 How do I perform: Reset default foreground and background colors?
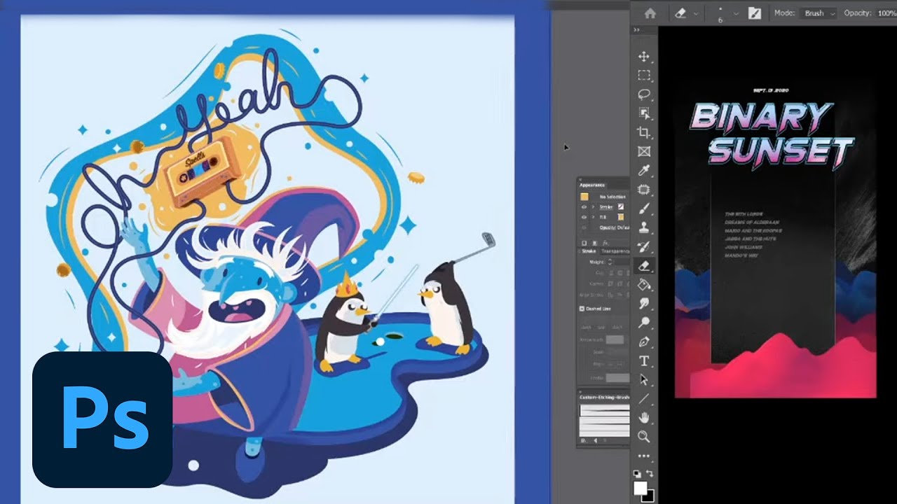pyautogui.click(x=637, y=474)
